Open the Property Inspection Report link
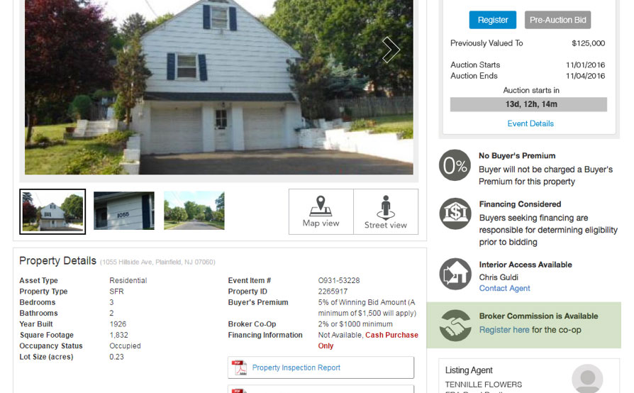 pyautogui.click(x=296, y=367)
